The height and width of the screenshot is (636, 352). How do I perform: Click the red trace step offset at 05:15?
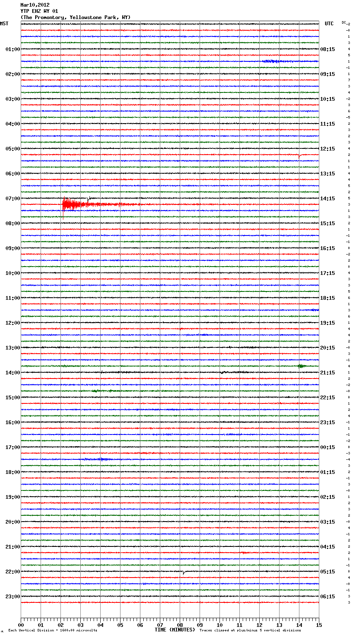coord(300,156)
